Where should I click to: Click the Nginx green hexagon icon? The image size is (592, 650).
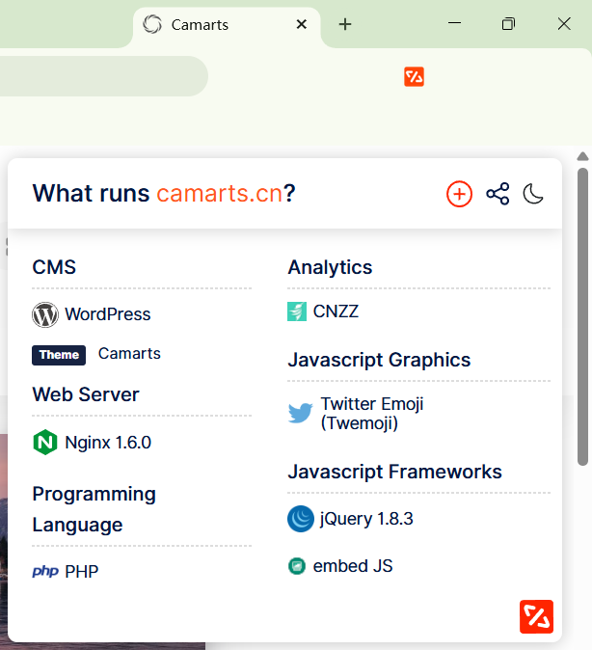click(x=44, y=443)
